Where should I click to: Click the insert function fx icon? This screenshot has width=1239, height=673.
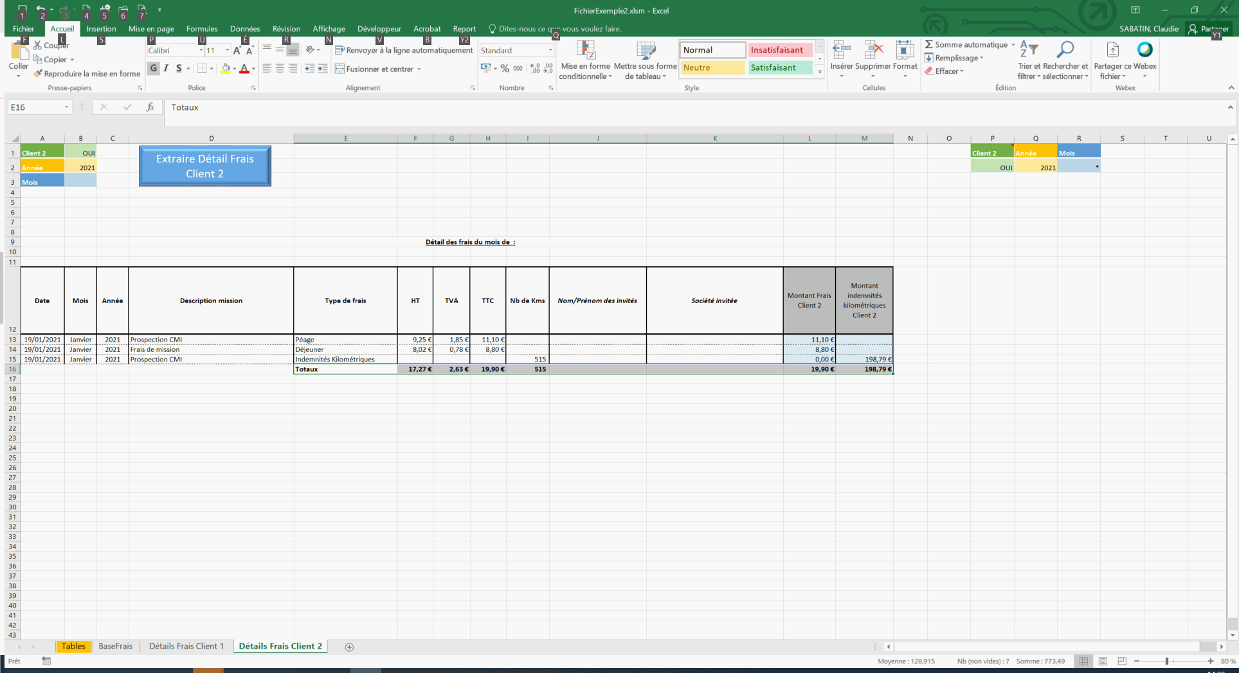[x=150, y=107]
